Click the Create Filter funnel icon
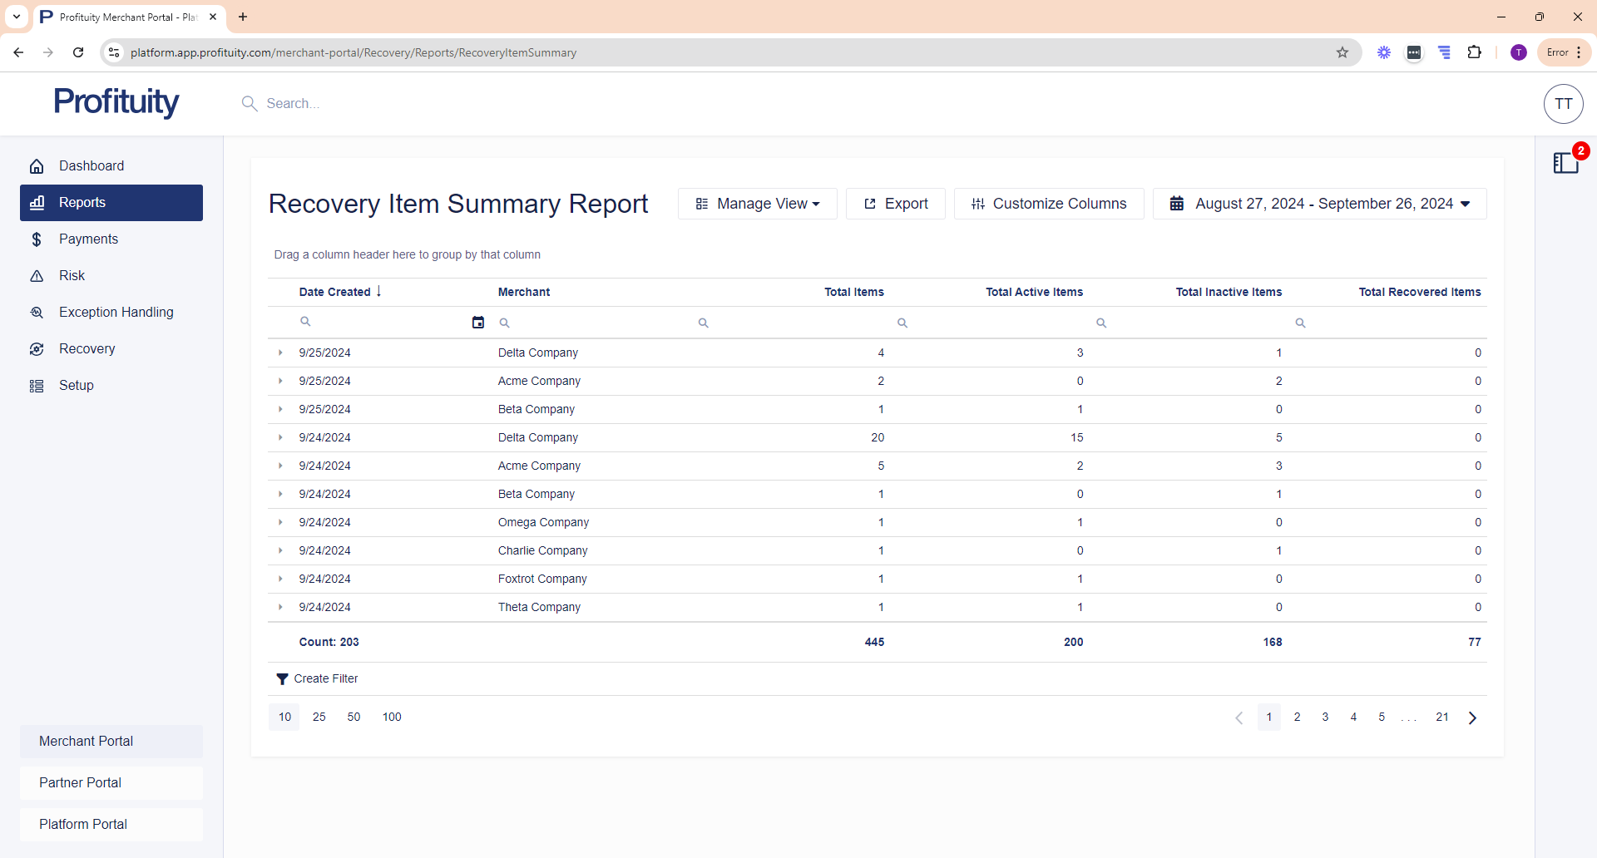 click(x=283, y=679)
